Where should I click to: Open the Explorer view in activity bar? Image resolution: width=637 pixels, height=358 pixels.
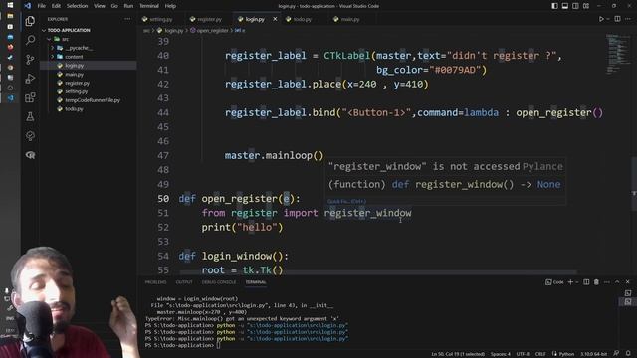[30, 21]
